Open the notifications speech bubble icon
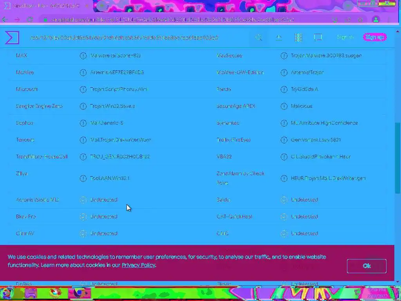The image size is (401, 301). tap(318, 38)
